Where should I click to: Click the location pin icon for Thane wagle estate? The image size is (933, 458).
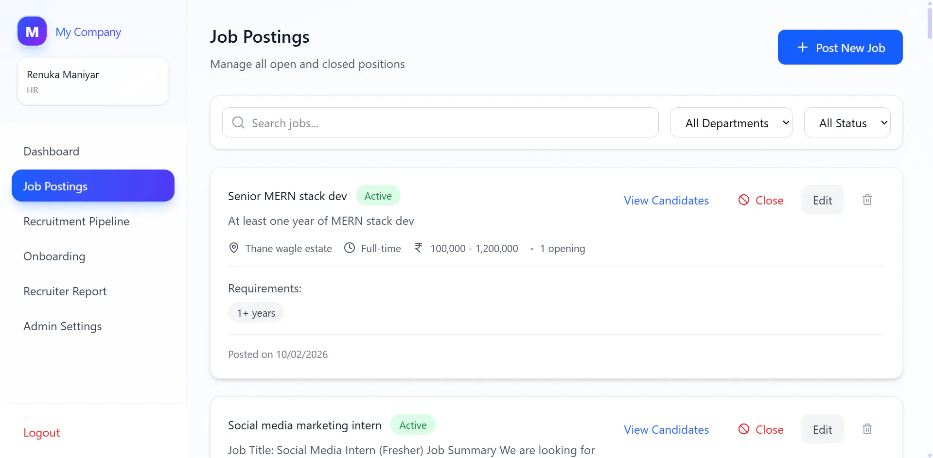[x=234, y=248]
